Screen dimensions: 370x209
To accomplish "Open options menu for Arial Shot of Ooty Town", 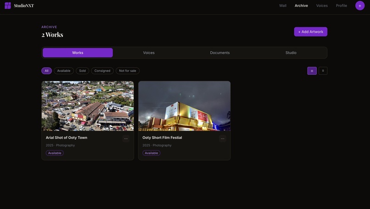I will click(126, 138).
